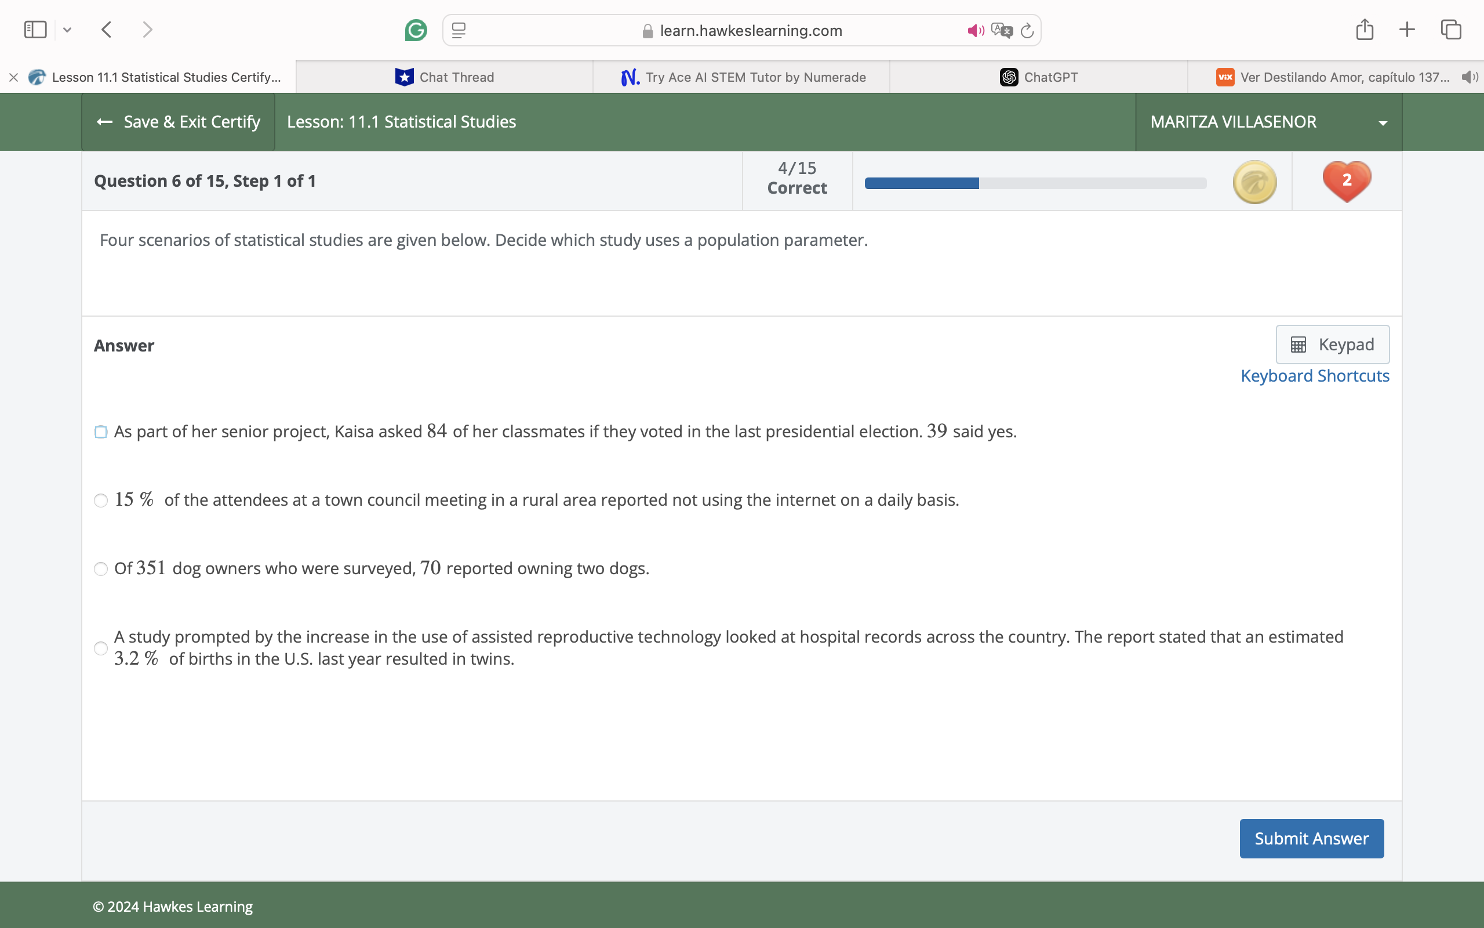Open the tab overview icon
The width and height of the screenshot is (1484, 928).
[x=1450, y=30]
